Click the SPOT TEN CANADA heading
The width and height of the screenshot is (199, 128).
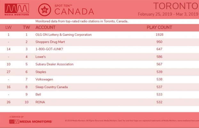(x=74, y=10)
